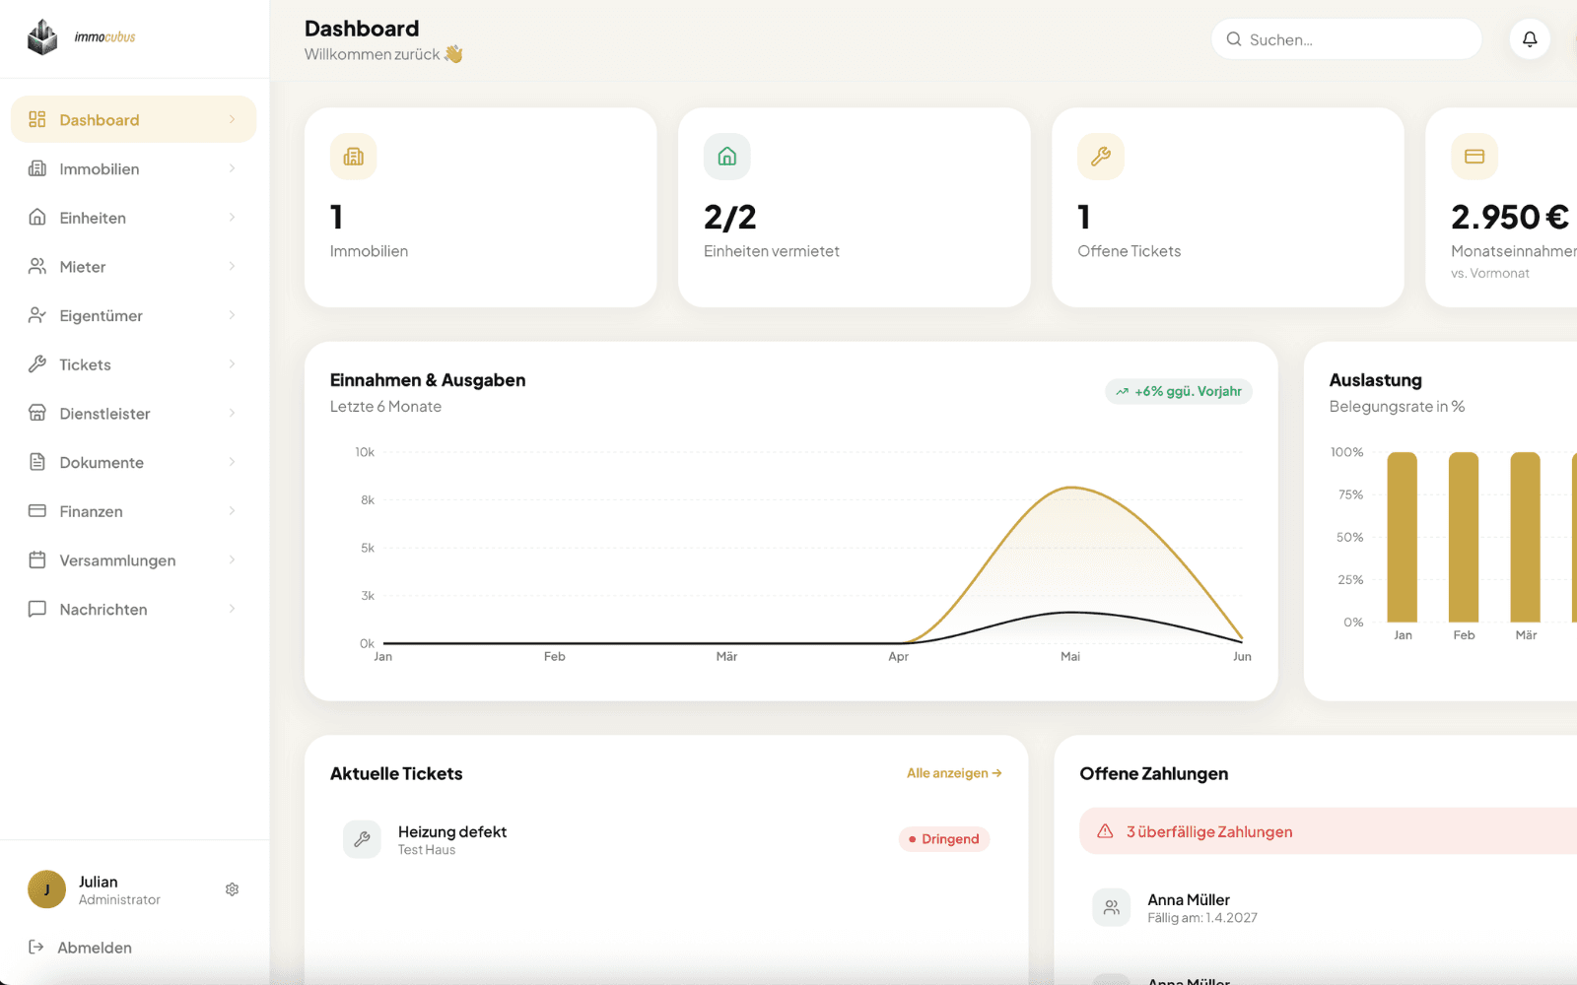This screenshot has width=1577, height=985.
Task: Expand the Dienstleister chevron
Action: point(233,413)
